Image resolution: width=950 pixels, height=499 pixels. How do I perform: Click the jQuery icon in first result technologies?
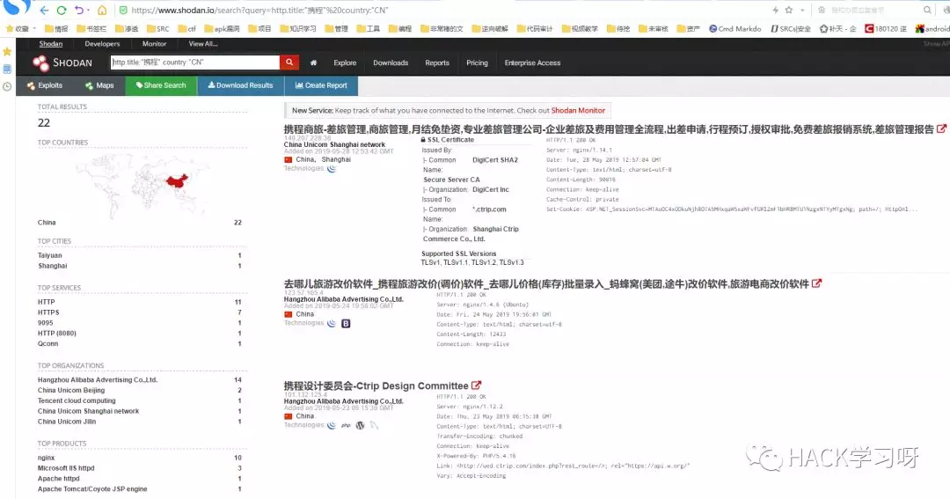click(332, 169)
